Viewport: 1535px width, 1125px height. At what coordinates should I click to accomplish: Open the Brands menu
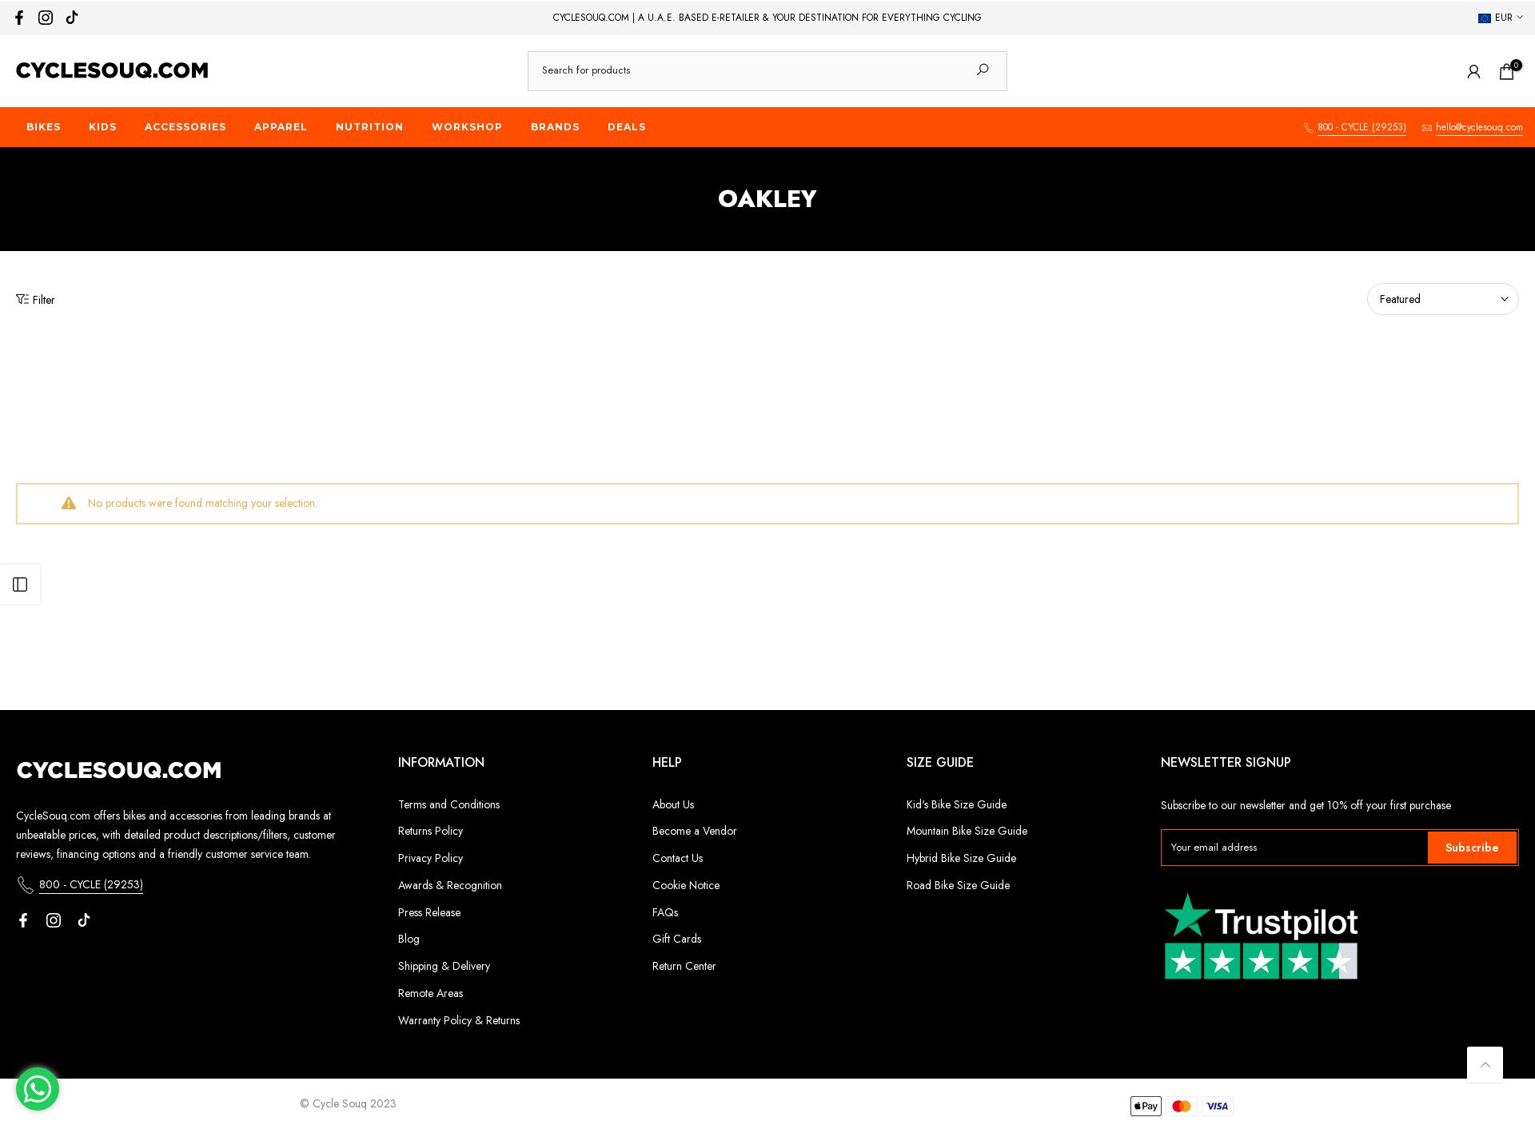(555, 127)
